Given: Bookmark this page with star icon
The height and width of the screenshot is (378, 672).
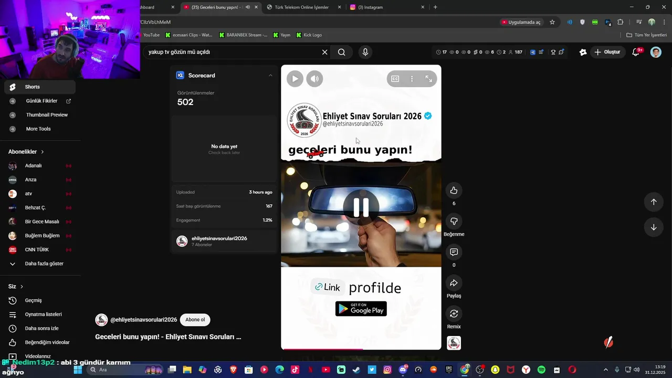Looking at the screenshot, I should click(x=552, y=22).
